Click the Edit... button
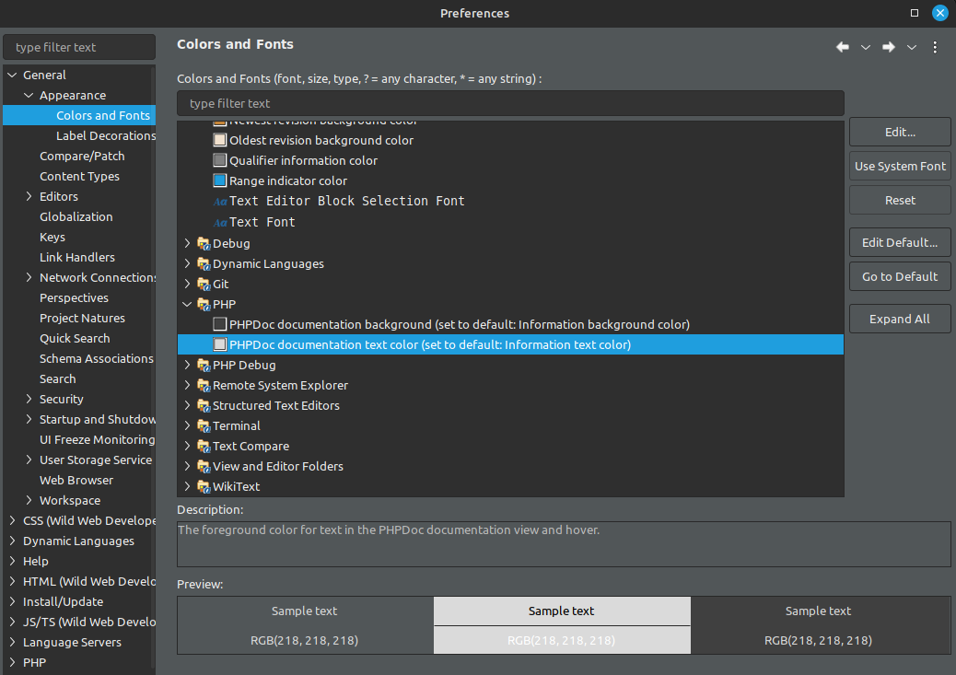The height and width of the screenshot is (675, 956). pyautogui.click(x=900, y=133)
